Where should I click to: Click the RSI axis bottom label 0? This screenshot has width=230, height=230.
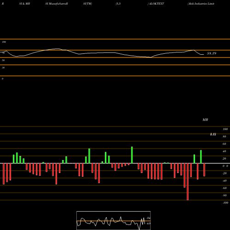pyautogui.click(x=2, y=79)
